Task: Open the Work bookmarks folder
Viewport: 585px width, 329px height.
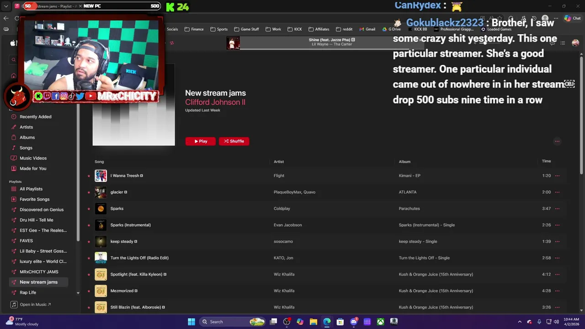Action: click(273, 29)
